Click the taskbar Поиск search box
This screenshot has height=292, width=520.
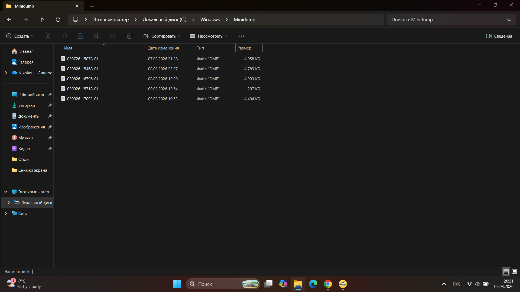click(223, 284)
